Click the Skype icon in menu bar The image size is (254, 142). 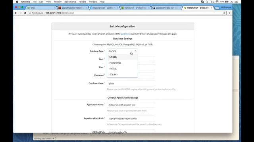pyautogui.click(x=202, y=2)
